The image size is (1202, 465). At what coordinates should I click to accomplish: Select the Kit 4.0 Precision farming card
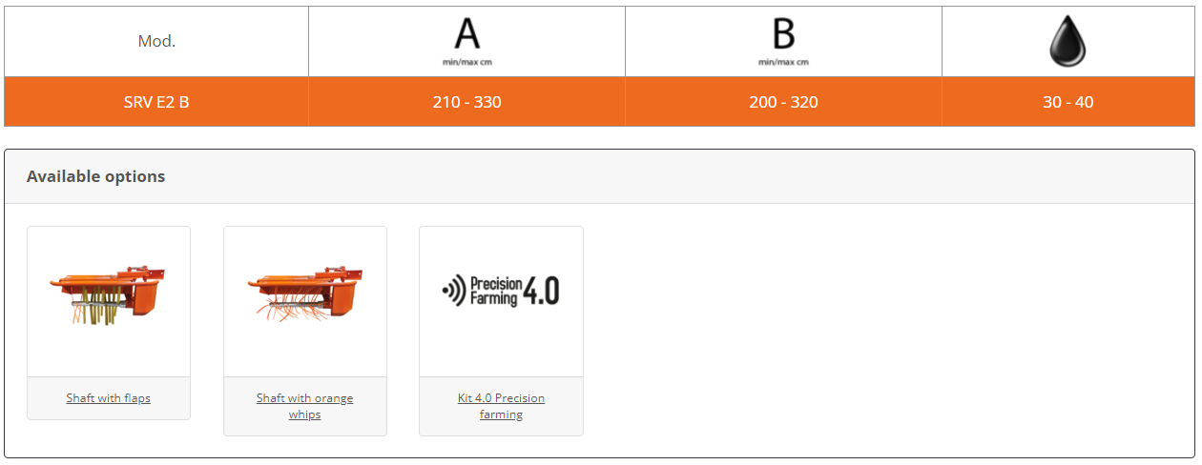[501, 331]
